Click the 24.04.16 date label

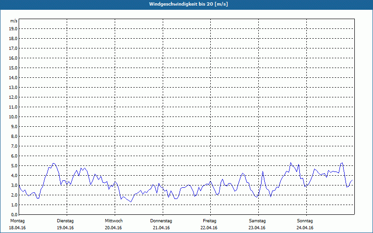(305, 228)
